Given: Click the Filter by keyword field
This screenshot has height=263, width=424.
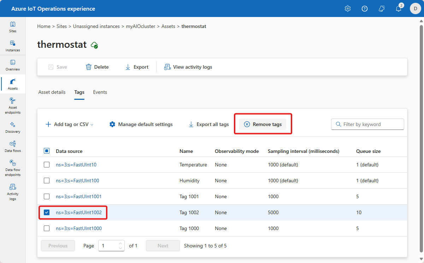Looking at the screenshot, I should click(367, 124).
